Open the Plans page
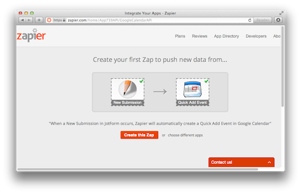 (x=180, y=36)
